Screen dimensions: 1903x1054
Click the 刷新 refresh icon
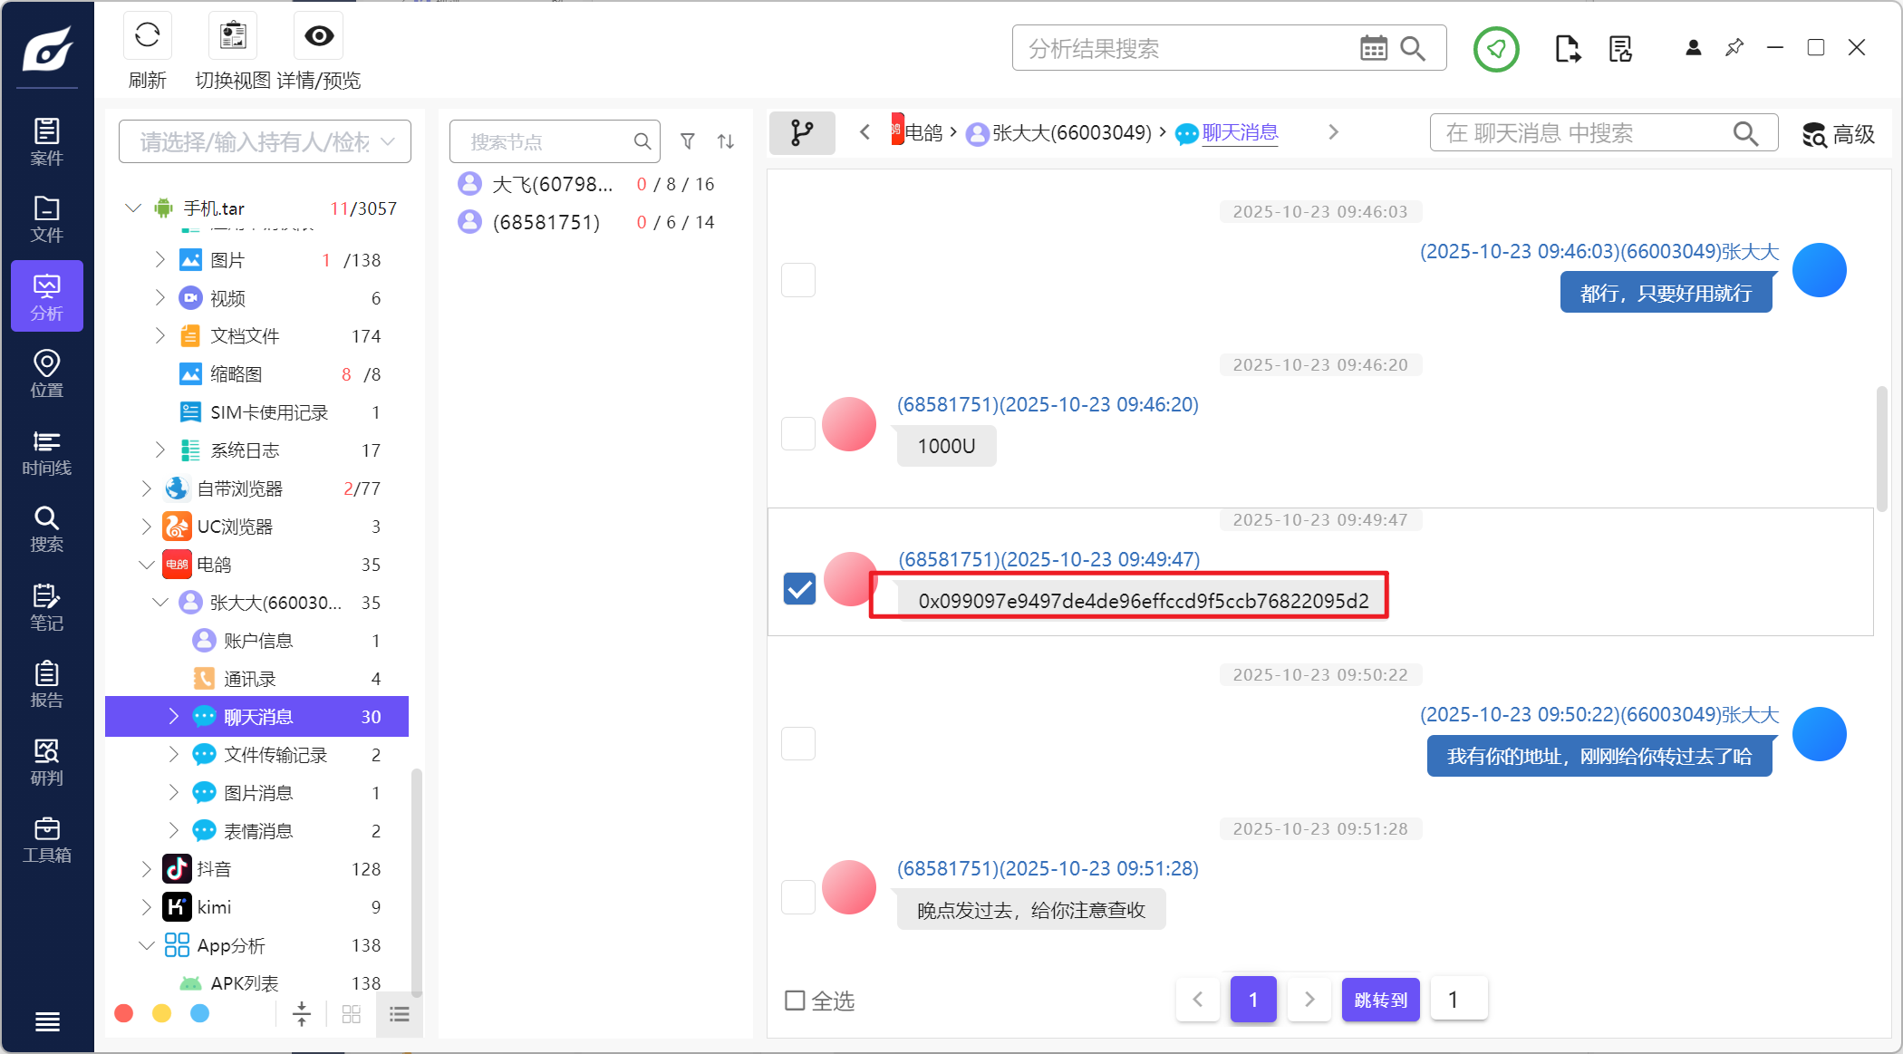[147, 36]
